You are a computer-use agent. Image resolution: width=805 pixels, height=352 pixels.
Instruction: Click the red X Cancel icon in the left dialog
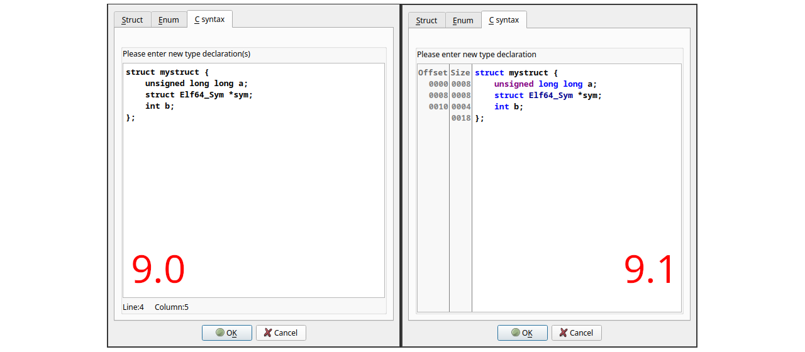click(x=268, y=333)
